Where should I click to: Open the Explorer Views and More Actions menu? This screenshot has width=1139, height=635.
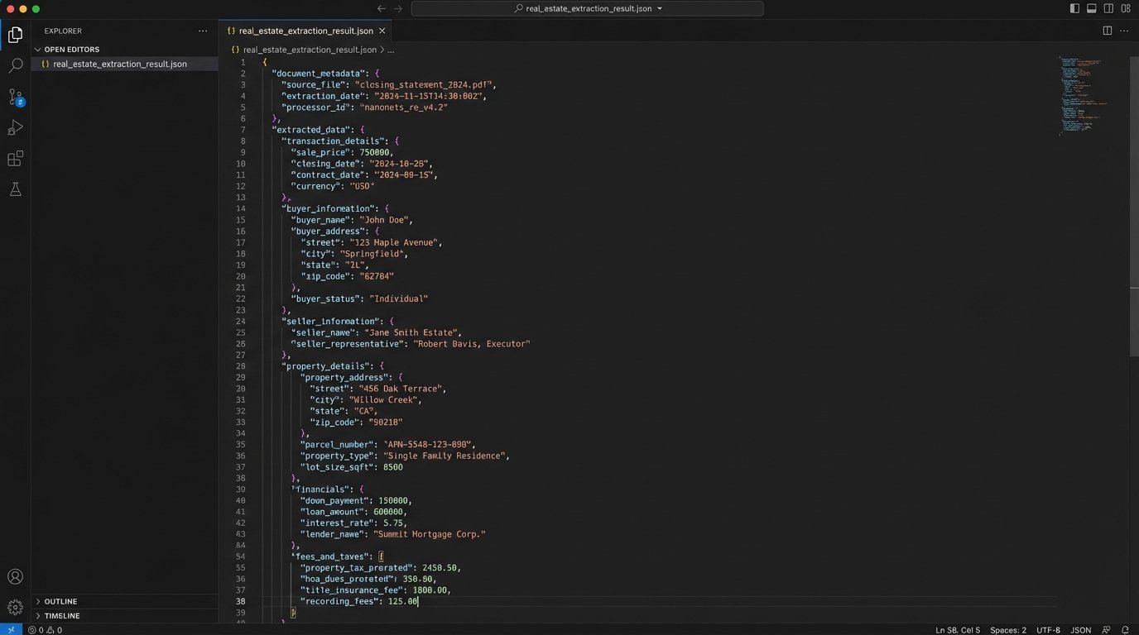tap(203, 31)
